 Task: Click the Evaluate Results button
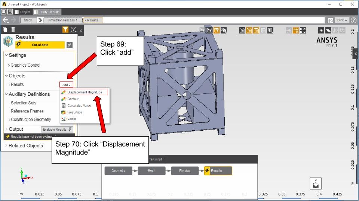pos(57,129)
